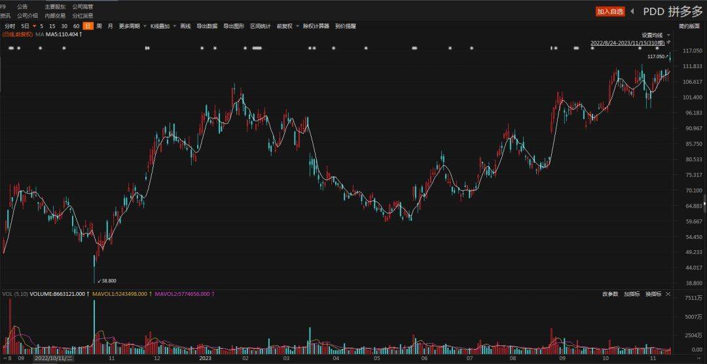
Task: Close the VOL indicator panel
Action: tap(668, 294)
